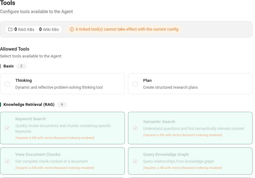Viewport: 255px width, 178px height.
Task: Click the Query Knowledge Graph title
Action: (x=166, y=155)
